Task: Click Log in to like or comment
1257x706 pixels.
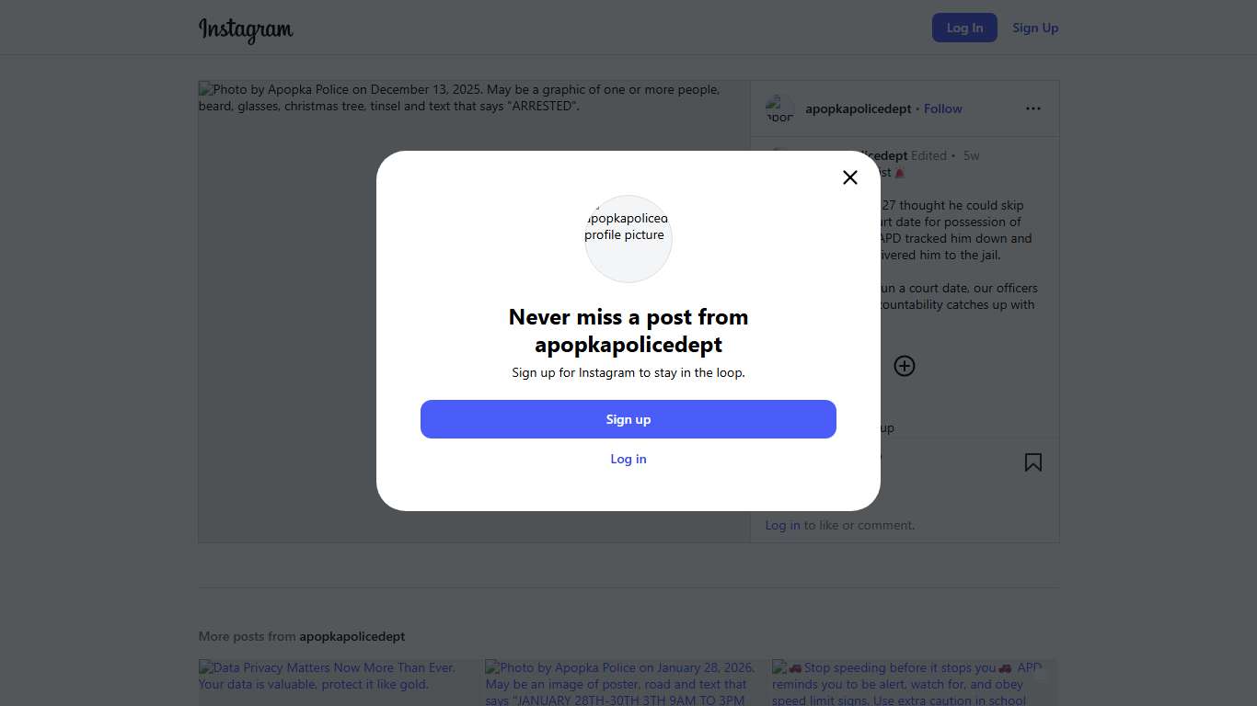Action: click(782, 525)
